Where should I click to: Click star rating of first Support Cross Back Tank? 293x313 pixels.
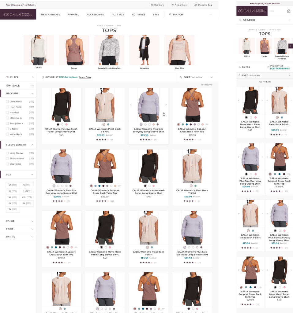point(190,139)
